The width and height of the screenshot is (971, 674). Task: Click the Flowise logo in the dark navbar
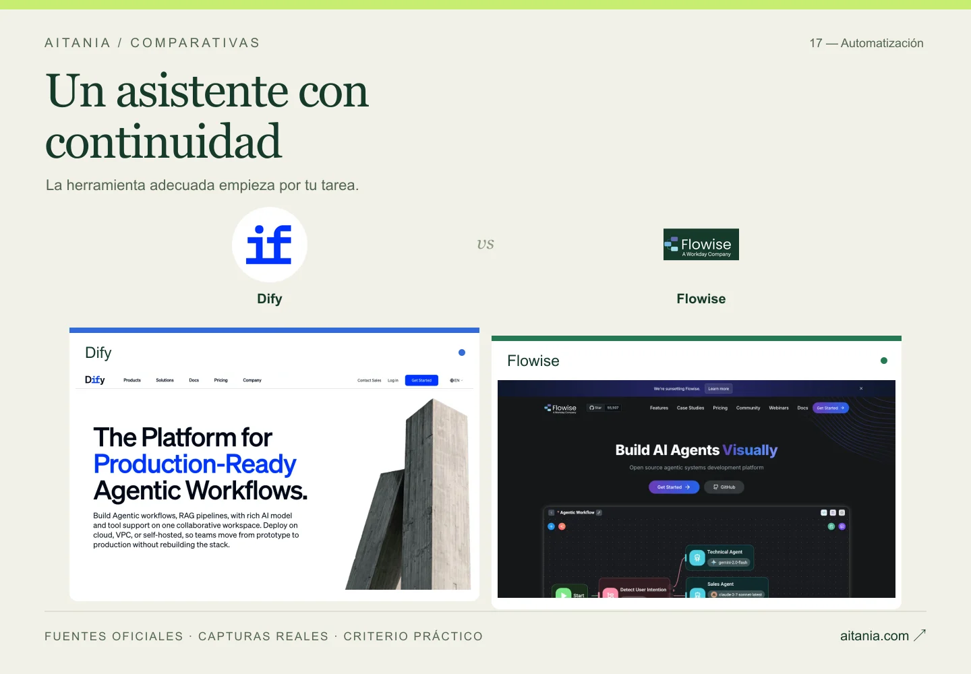tap(560, 408)
